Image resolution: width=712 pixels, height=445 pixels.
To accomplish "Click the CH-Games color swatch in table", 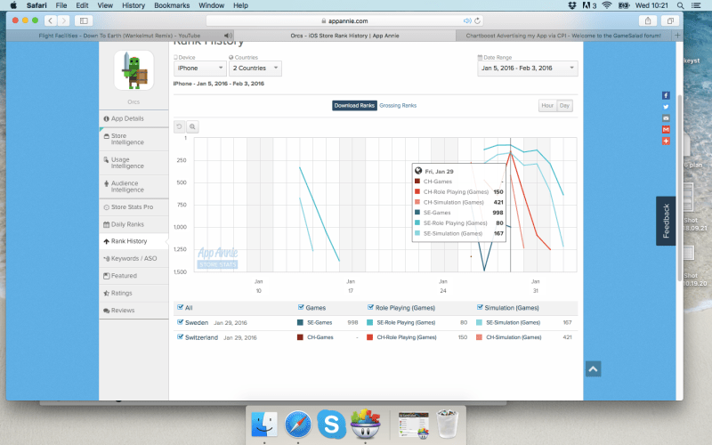I will (x=300, y=337).
